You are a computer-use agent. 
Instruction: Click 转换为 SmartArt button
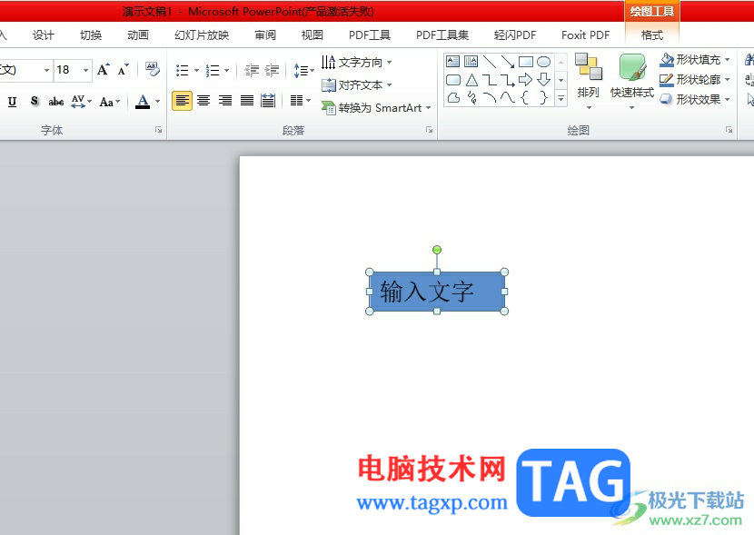(376, 108)
